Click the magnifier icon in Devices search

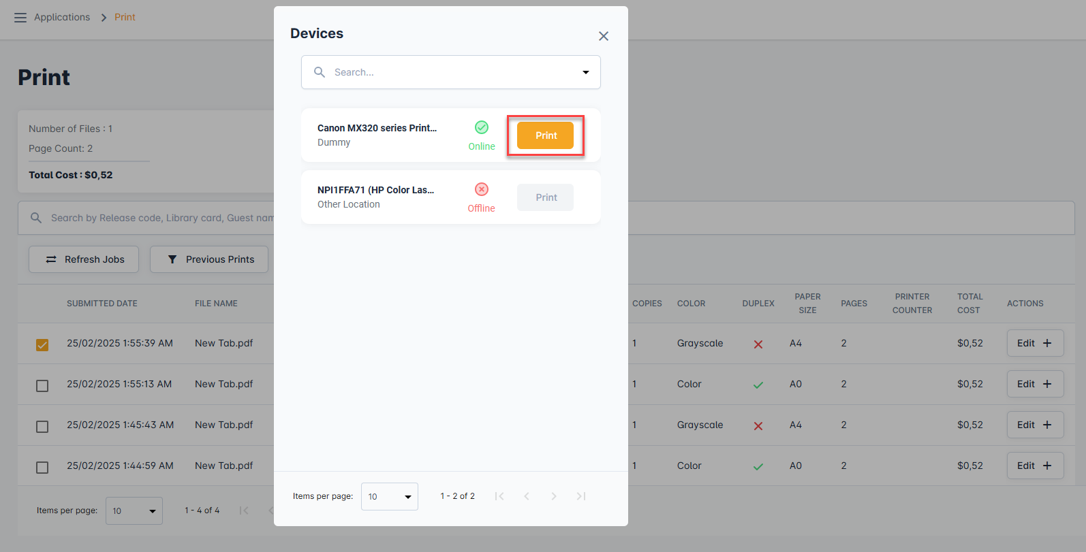(320, 72)
